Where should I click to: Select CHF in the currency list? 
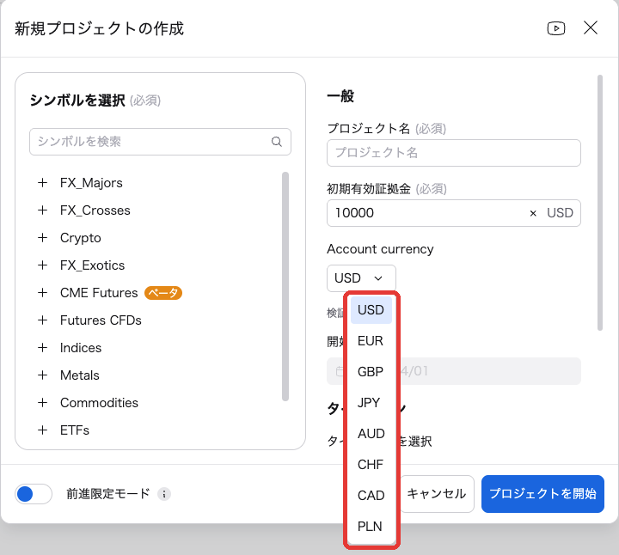tap(371, 464)
